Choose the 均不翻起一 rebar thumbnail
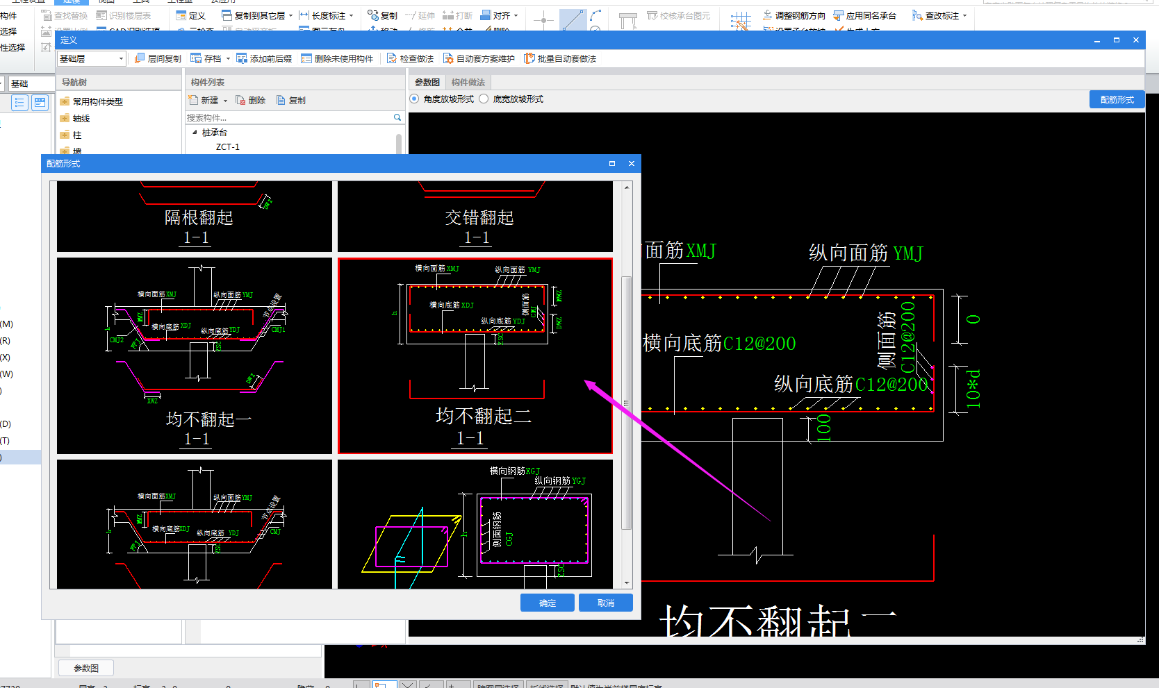1159x688 pixels. pyautogui.click(x=195, y=356)
